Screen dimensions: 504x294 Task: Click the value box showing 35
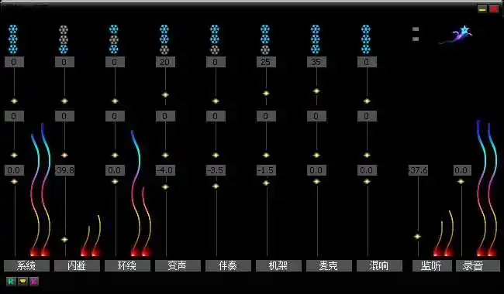click(316, 62)
